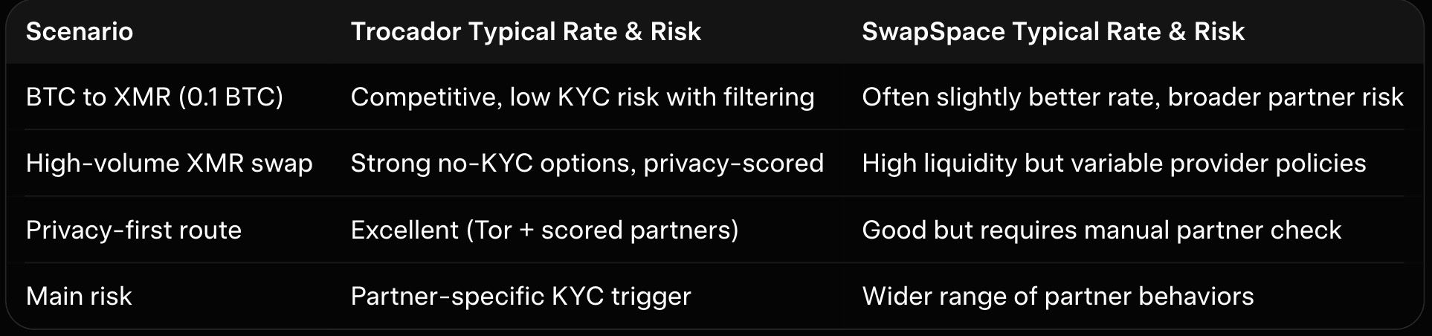Viewport: 1432px width, 336px height.
Task: Click the High liquidity but variable cell
Action: pos(1114,164)
